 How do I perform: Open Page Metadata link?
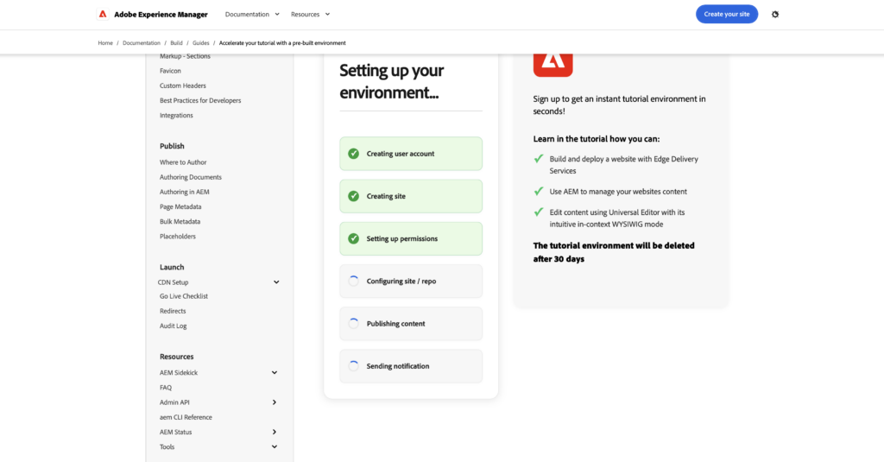click(x=180, y=206)
